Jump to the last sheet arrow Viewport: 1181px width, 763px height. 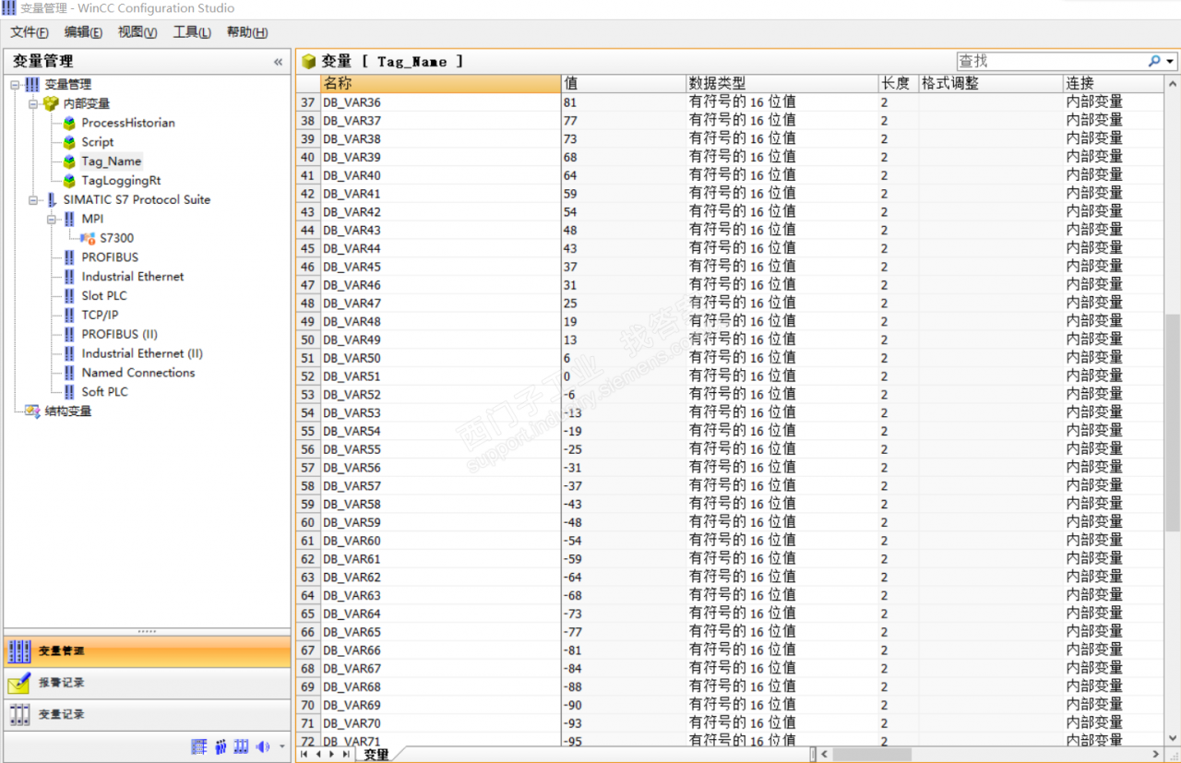click(346, 754)
